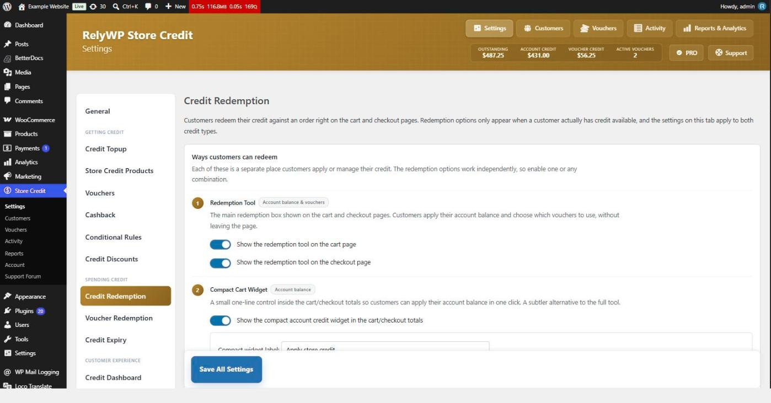Click the admin user avatar
Viewport: 771px width, 403px height.
point(762,7)
